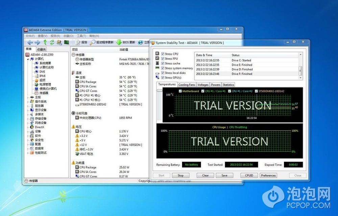The height and width of the screenshot is (216, 338).
Task: Switch to the Voltages tab
Action: pos(203,85)
